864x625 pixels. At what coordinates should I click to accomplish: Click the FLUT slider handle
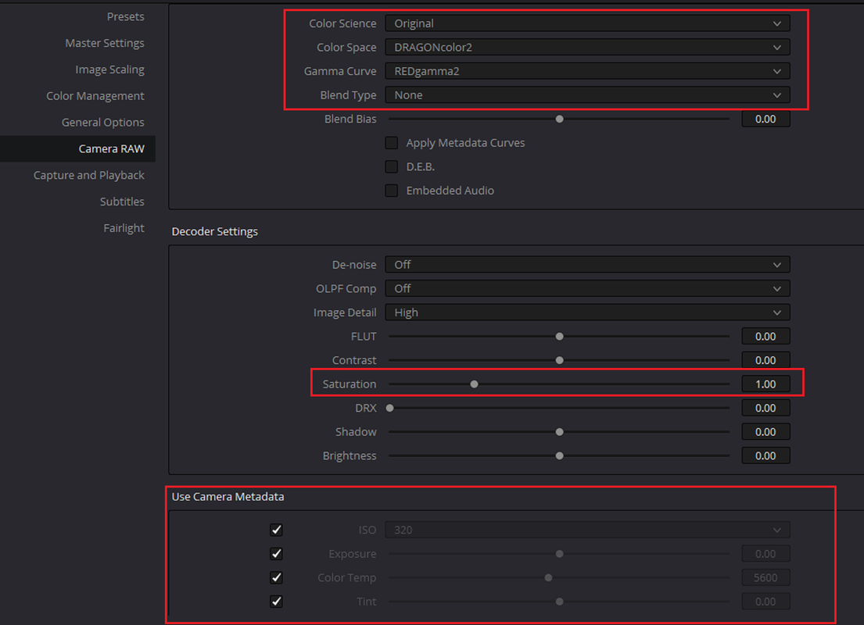559,337
